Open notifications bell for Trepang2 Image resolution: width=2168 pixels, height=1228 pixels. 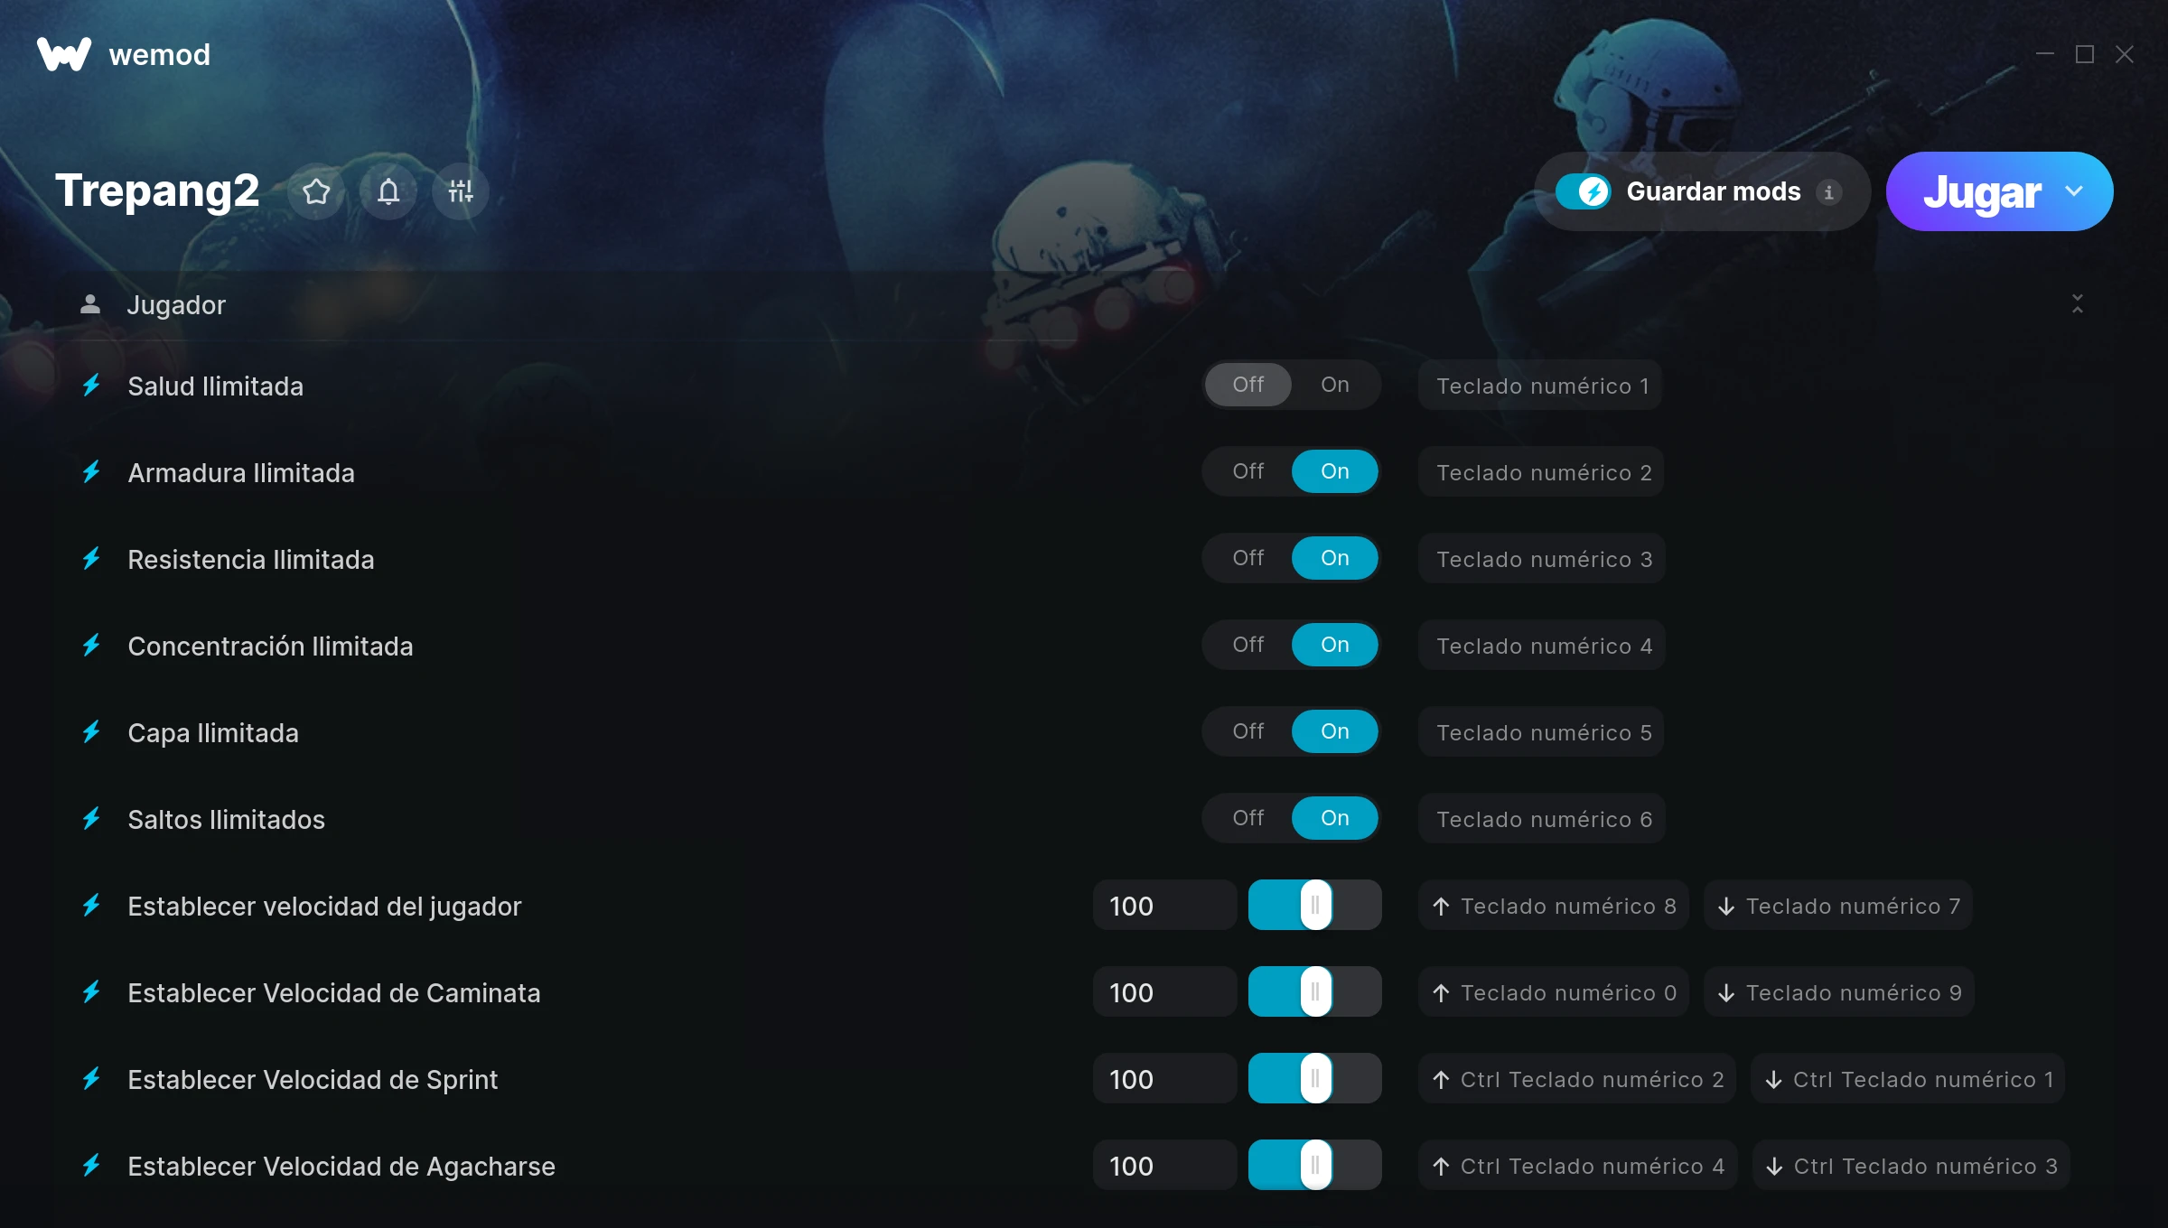coord(388,191)
